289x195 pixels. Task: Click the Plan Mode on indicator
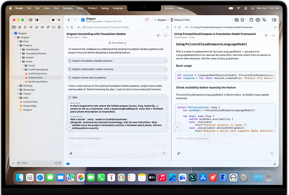117,43
